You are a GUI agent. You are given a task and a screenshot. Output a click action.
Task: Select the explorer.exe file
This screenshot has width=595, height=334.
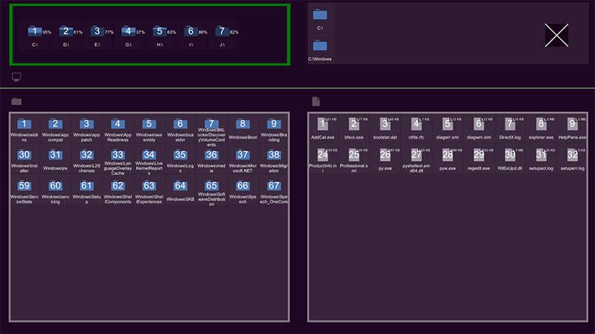(x=541, y=125)
